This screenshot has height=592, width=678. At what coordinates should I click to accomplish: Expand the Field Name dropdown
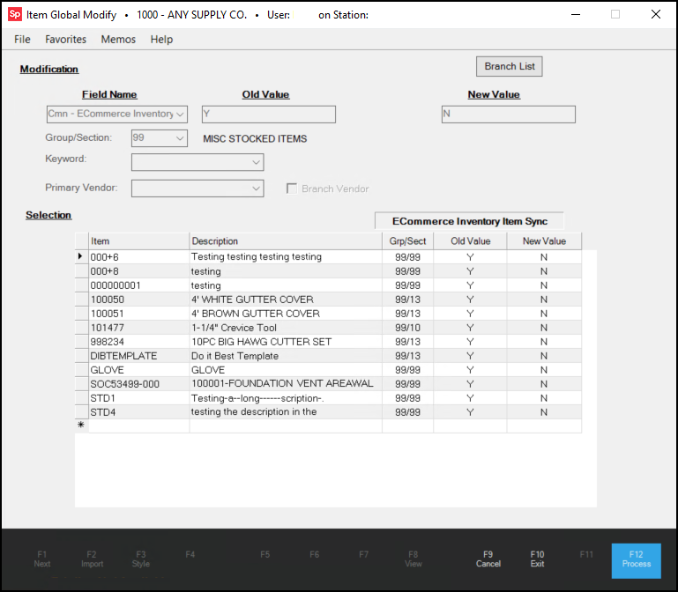tap(180, 115)
